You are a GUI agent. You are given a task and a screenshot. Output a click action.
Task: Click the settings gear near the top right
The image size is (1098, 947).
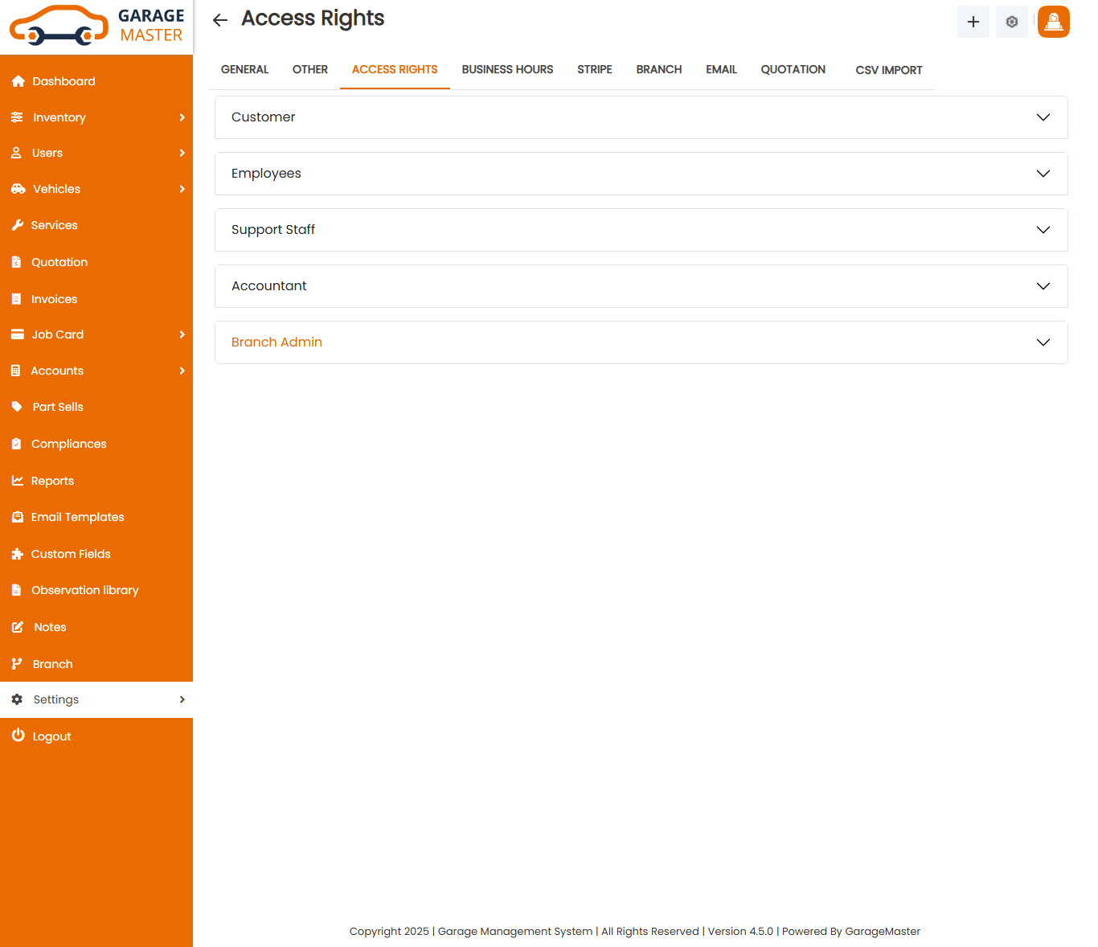pos(1011,22)
